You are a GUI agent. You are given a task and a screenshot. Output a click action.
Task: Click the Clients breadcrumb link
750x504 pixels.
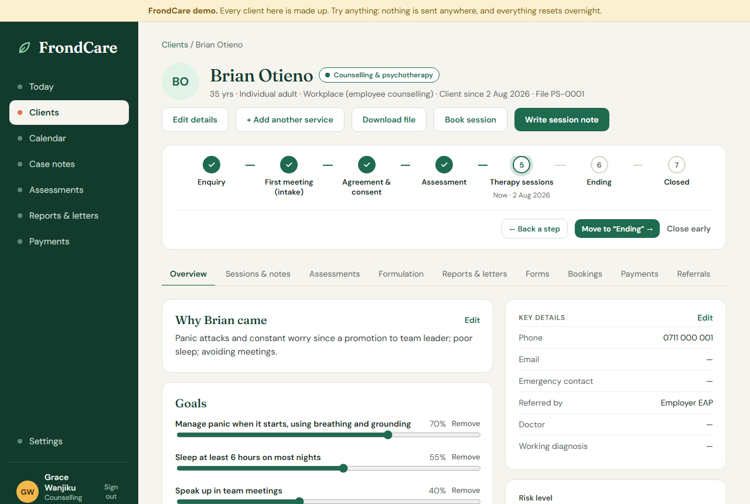(x=175, y=45)
